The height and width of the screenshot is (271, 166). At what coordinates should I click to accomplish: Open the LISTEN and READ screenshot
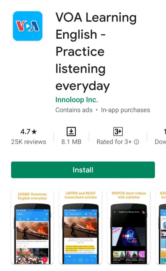(x=80, y=227)
